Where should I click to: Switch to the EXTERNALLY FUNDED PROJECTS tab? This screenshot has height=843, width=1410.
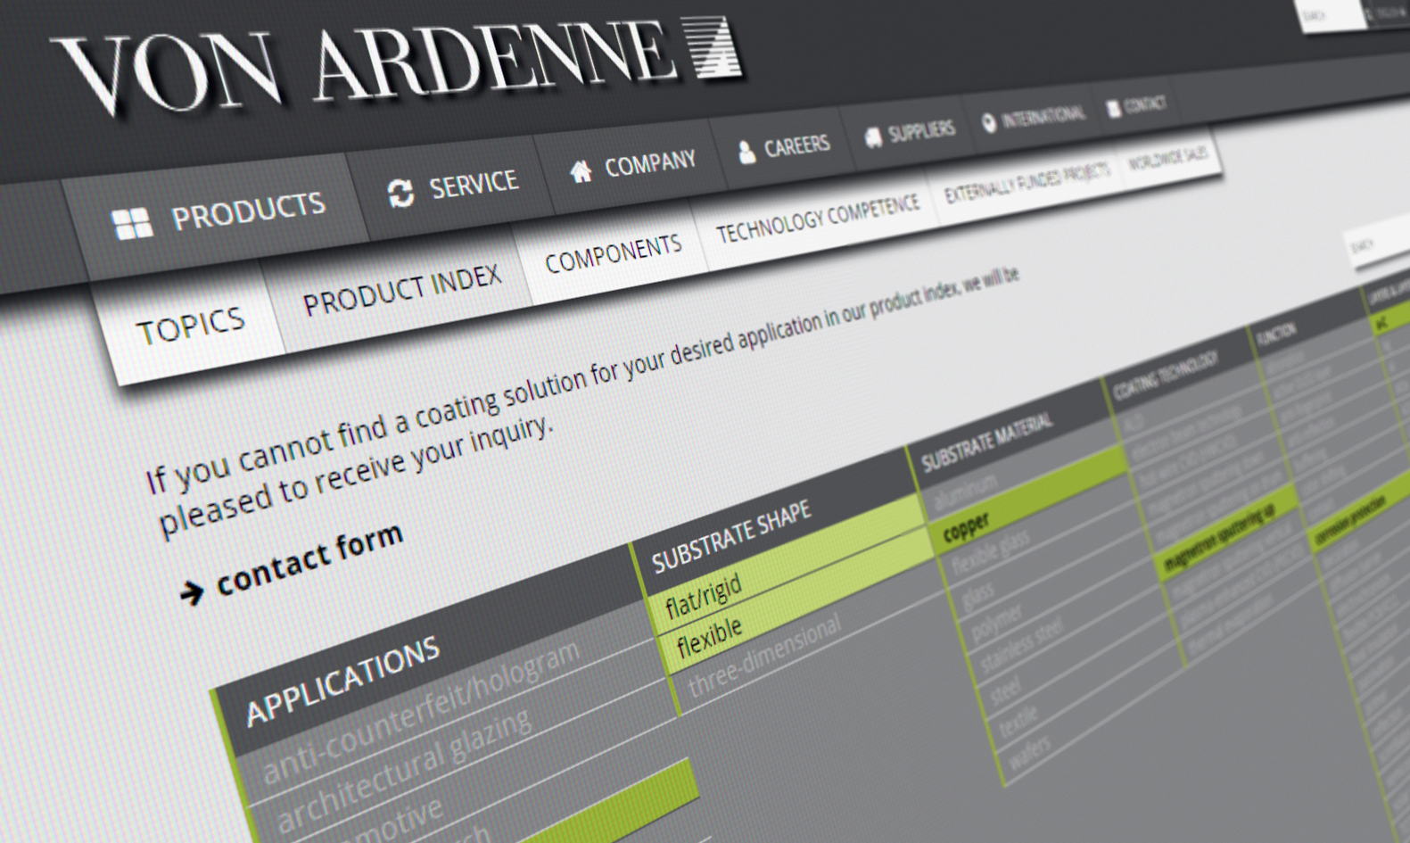1027,182
